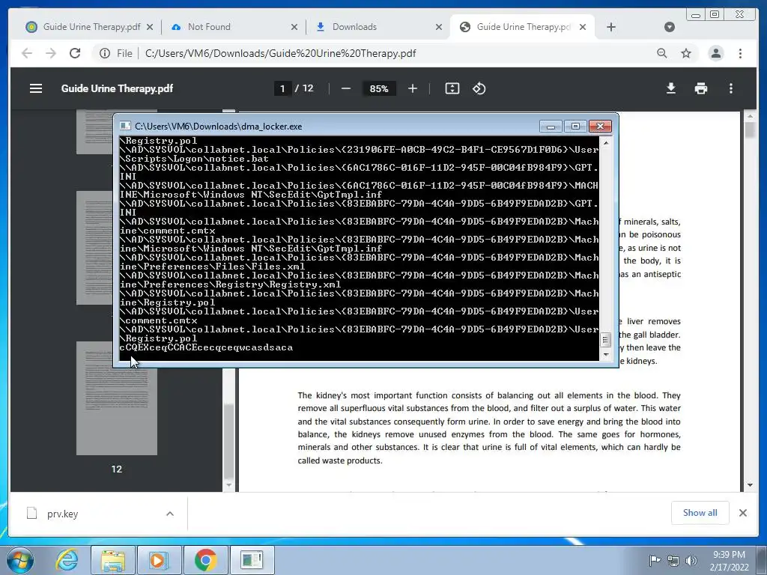The image size is (767, 575).
Task: Click thumbnail pane scrollbar down arrow
Action: 228,485
